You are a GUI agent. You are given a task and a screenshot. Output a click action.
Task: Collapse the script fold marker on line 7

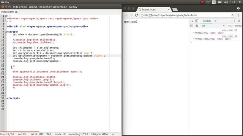tap(6, 32)
